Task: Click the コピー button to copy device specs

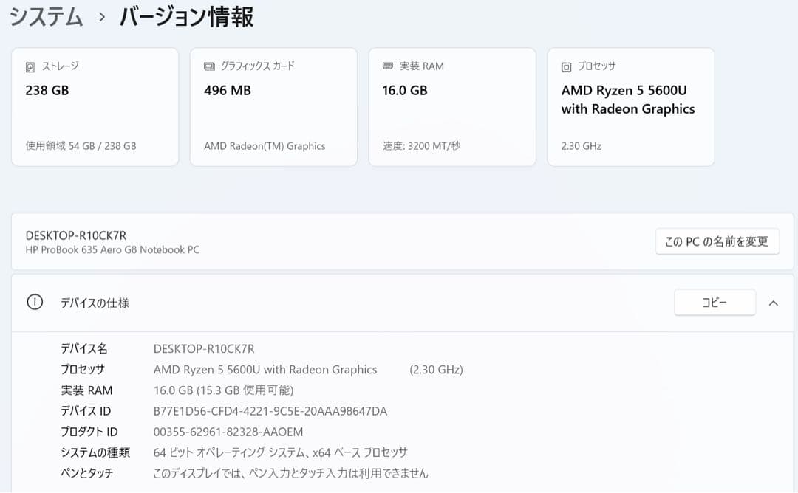Action: click(714, 303)
